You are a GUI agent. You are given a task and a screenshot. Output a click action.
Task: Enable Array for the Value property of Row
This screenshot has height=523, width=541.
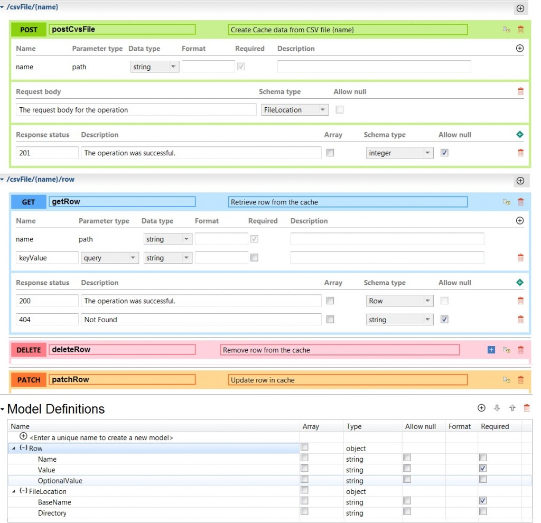[304, 468]
